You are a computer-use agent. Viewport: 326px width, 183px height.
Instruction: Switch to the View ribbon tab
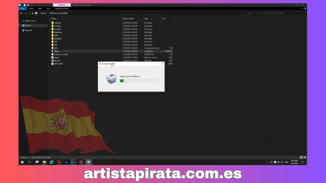coord(48,8)
